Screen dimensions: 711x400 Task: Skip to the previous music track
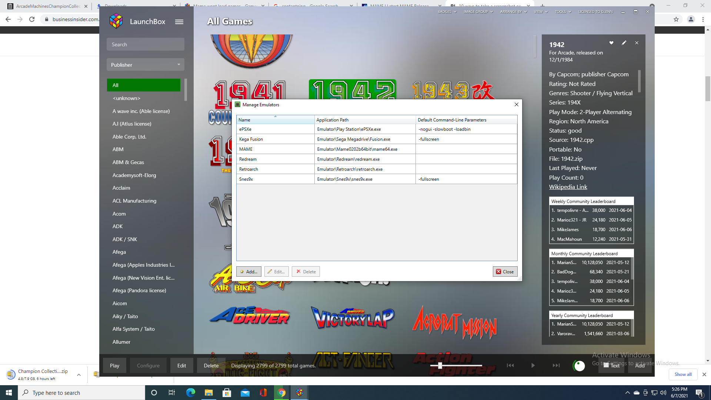pyautogui.click(x=510, y=366)
